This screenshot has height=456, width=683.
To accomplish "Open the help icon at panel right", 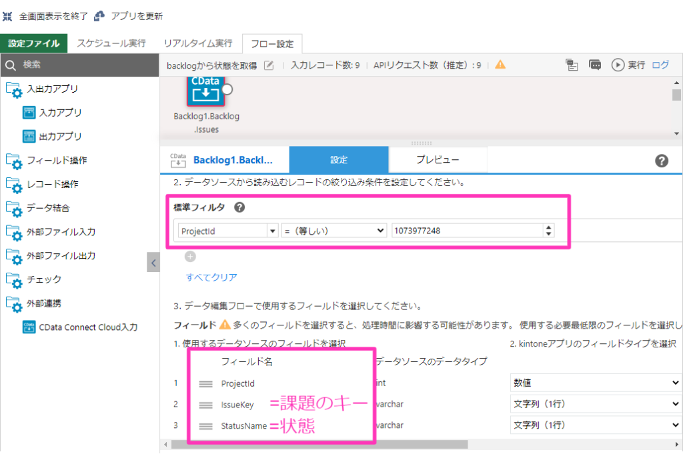I will click(662, 161).
